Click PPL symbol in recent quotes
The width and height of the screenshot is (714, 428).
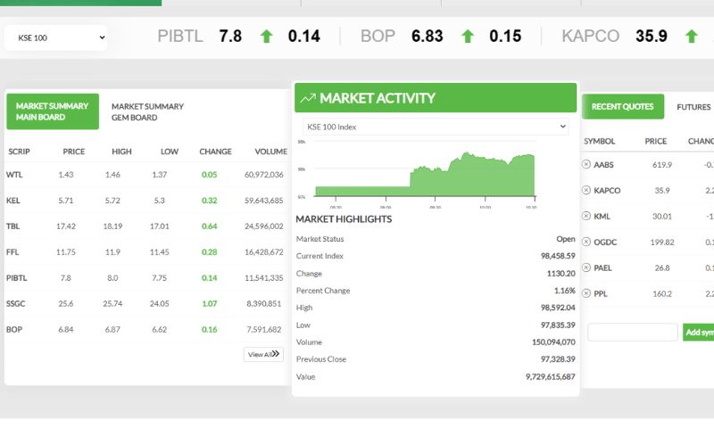coord(600,294)
